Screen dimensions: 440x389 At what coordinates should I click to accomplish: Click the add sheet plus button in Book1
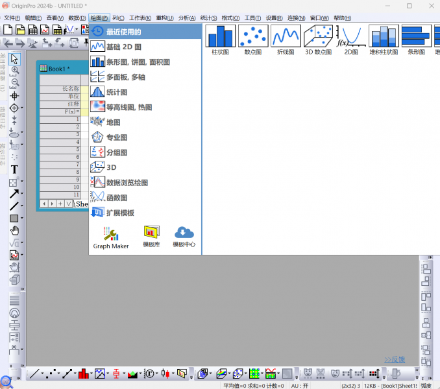pyautogui.click(x=60, y=204)
